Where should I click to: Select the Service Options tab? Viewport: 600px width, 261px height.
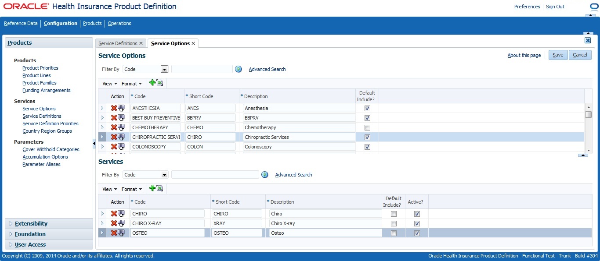coord(170,43)
